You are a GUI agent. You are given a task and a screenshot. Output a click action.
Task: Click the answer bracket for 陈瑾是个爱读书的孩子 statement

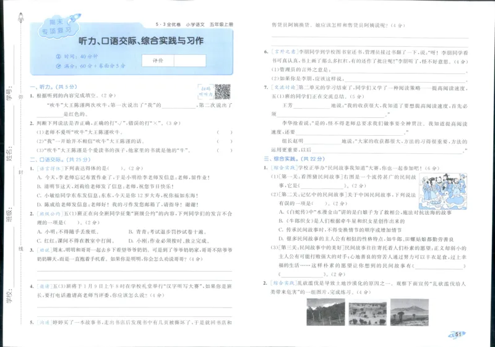pyautogui.click(x=225, y=150)
